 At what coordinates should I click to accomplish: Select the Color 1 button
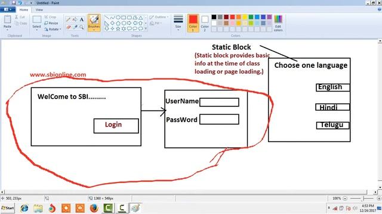(x=193, y=23)
